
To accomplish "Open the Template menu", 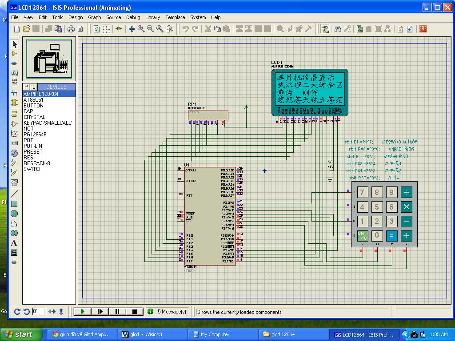I will click(175, 17).
